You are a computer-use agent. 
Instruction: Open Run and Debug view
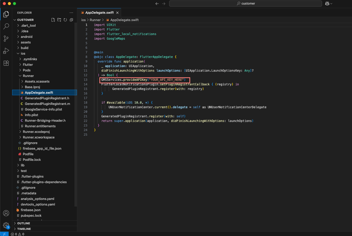click(6, 51)
